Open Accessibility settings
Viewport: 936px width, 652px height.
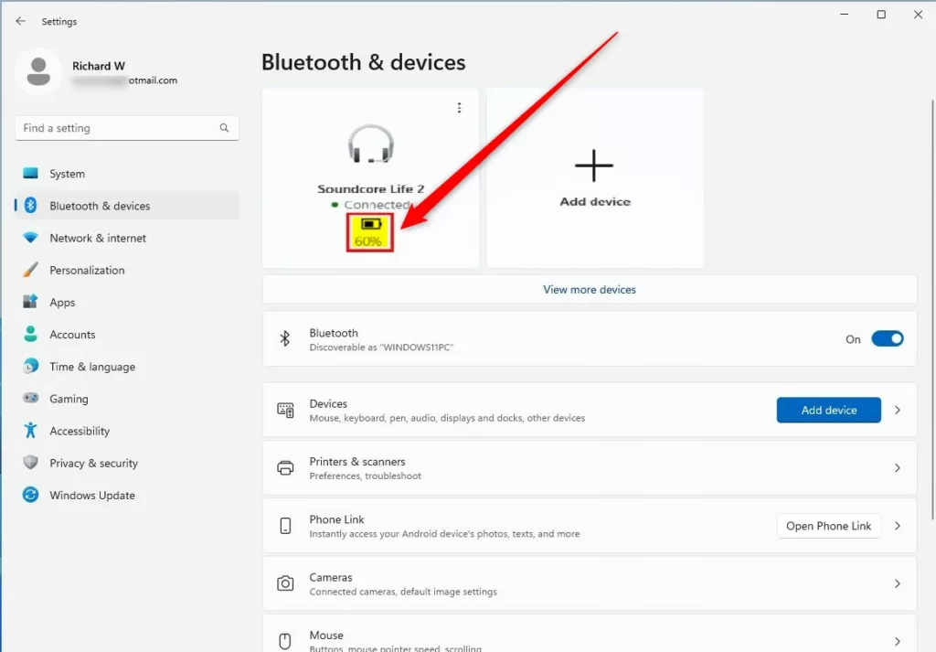pyautogui.click(x=126, y=431)
